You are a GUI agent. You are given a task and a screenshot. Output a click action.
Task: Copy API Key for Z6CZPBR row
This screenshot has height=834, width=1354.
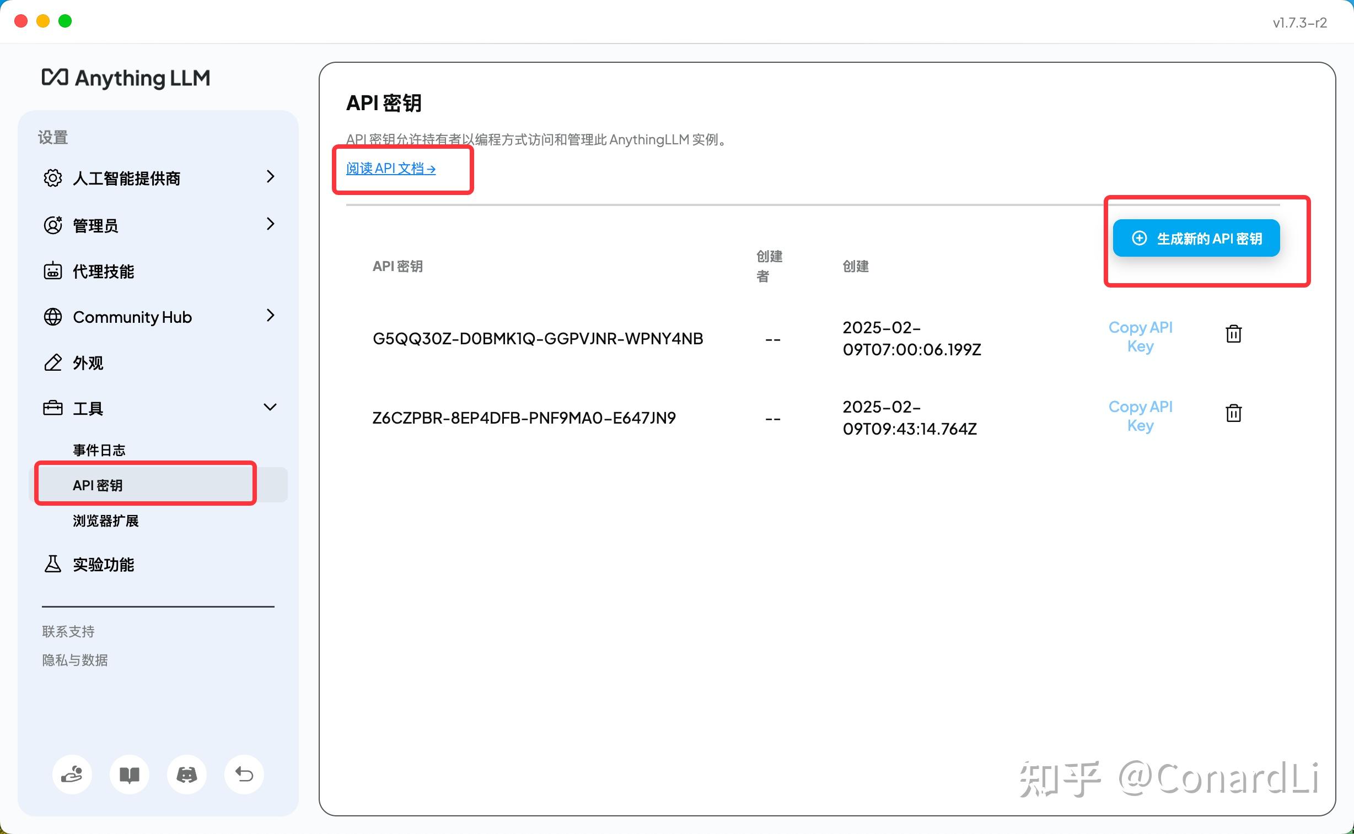tap(1141, 416)
